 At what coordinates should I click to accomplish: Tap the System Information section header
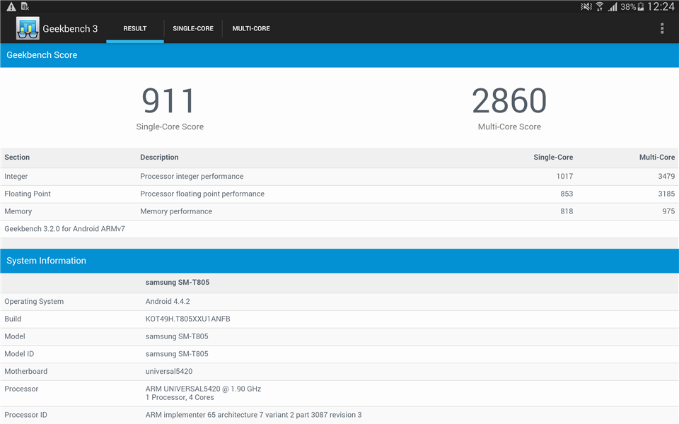339,261
